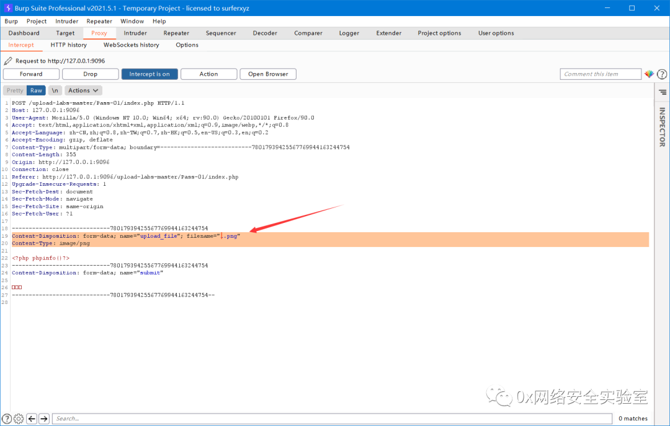Click the help question mark next to comment field

point(662,74)
